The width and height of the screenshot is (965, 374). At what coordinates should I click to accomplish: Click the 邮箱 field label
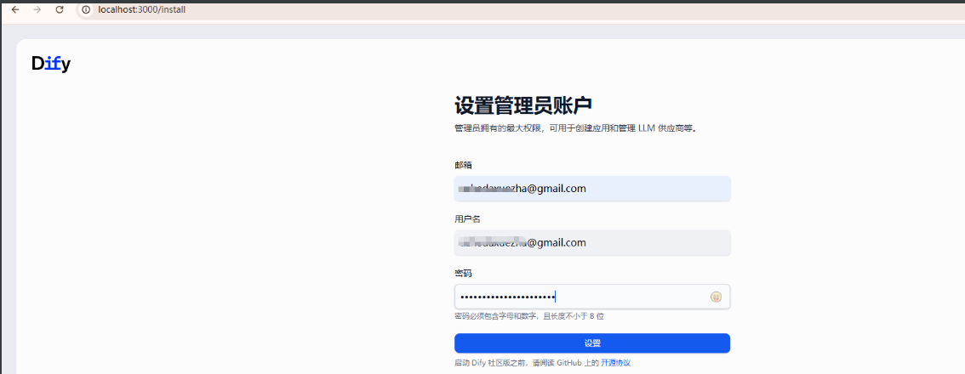[463, 165]
